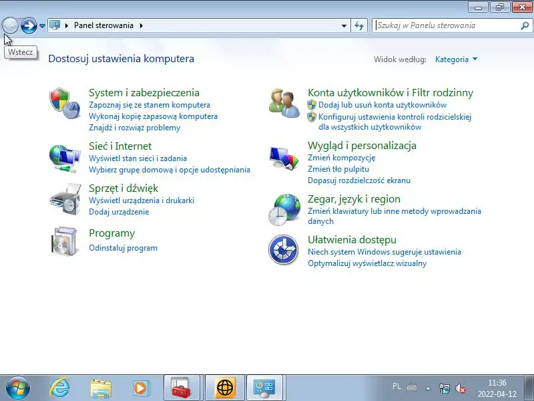Click the Ułatwienia dostępu blue circle icon
Viewport: 534px width, 401px height.
coord(283,249)
